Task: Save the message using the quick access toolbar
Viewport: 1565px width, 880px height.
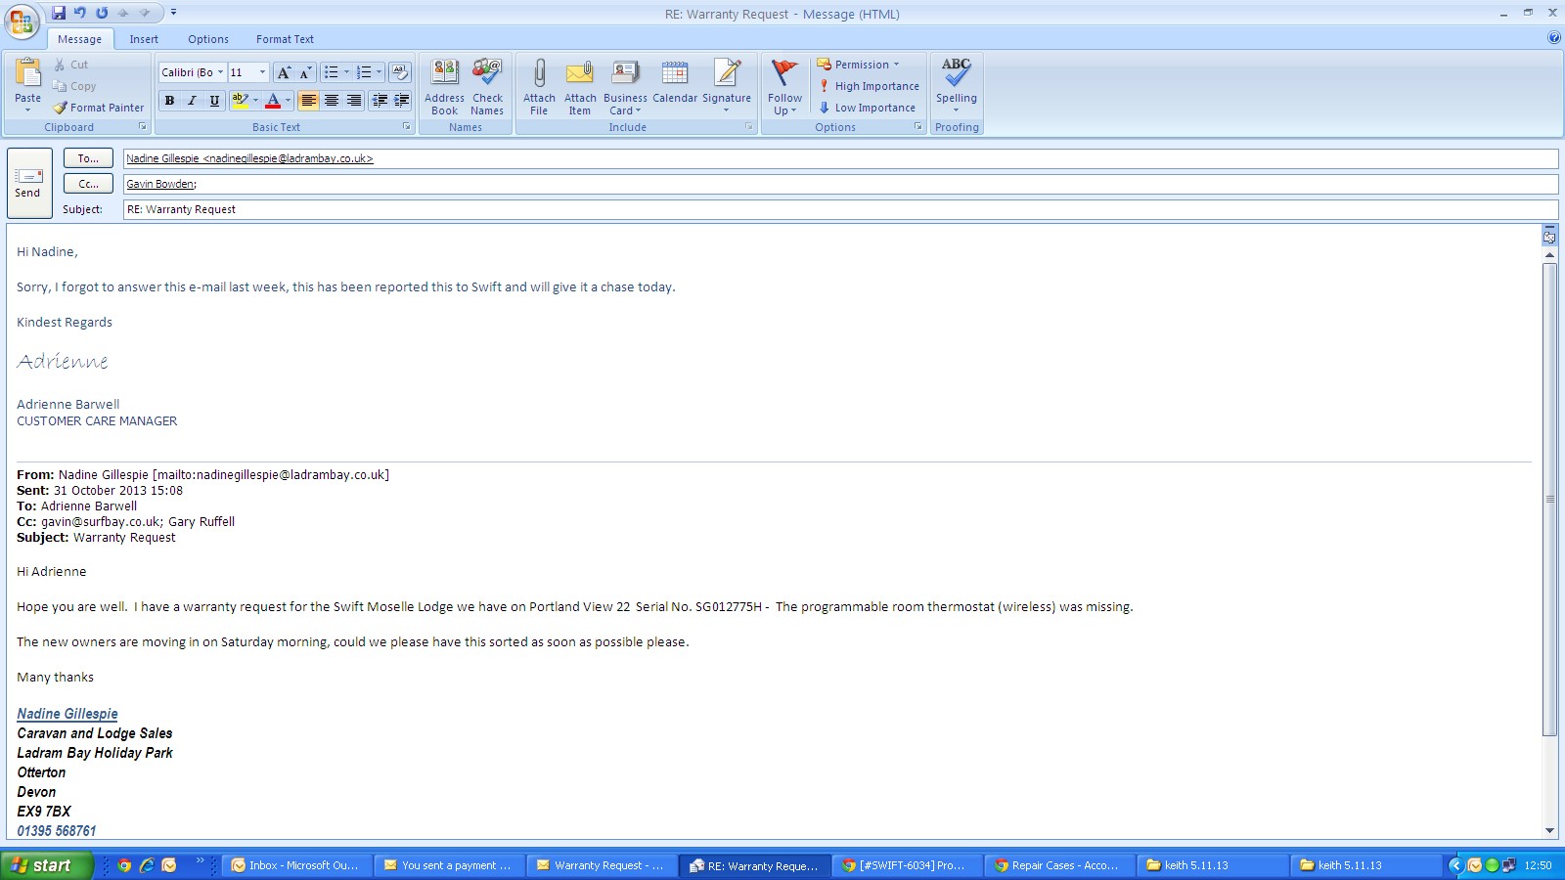Action: (x=59, y=13)
